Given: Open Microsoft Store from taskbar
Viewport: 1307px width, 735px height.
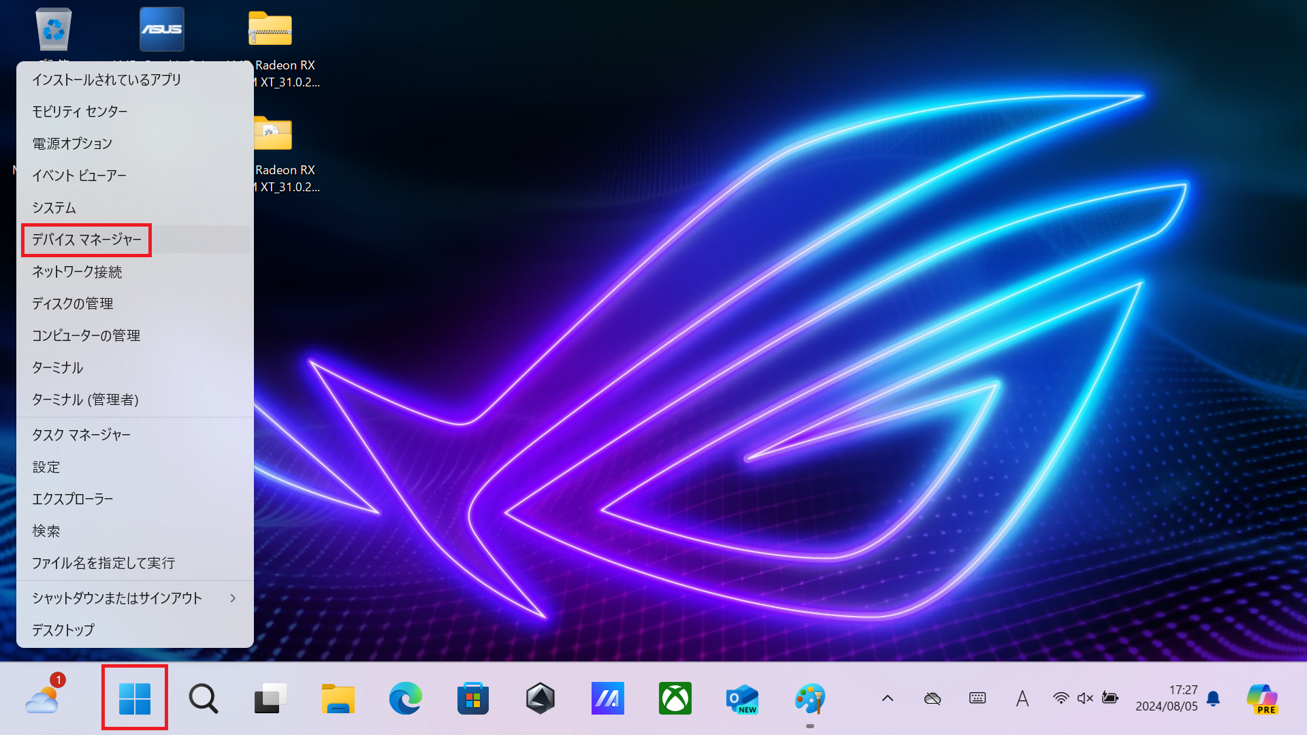Looking at the screenshot, I should pos(473,698).
